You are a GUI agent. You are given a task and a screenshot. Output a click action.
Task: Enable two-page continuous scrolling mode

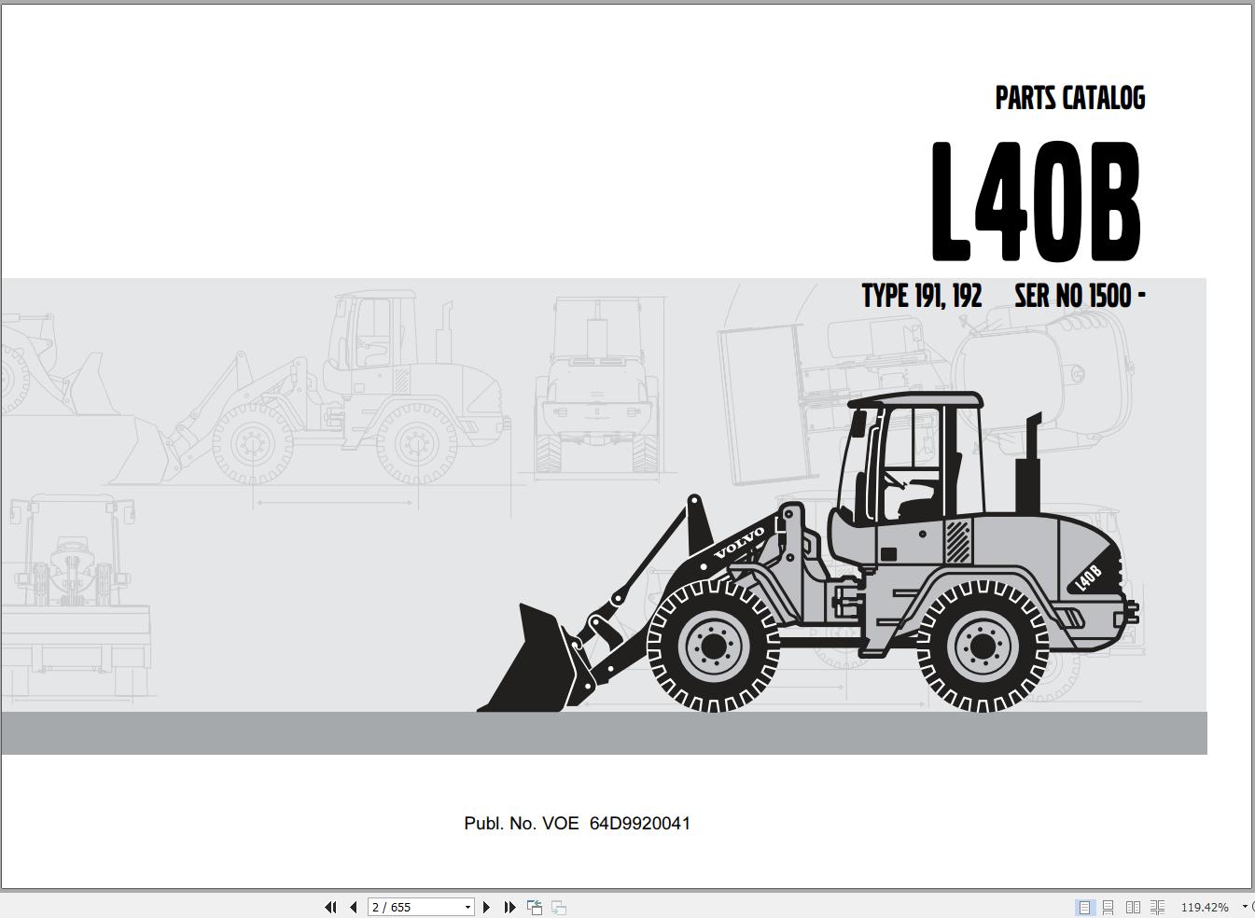[1157, 906]
